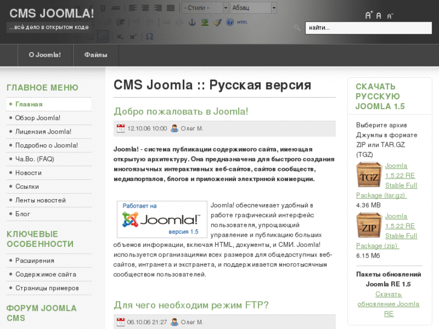Select 'Главная' in the main menu
The image size is (439, 329).
tap(49, 104)
